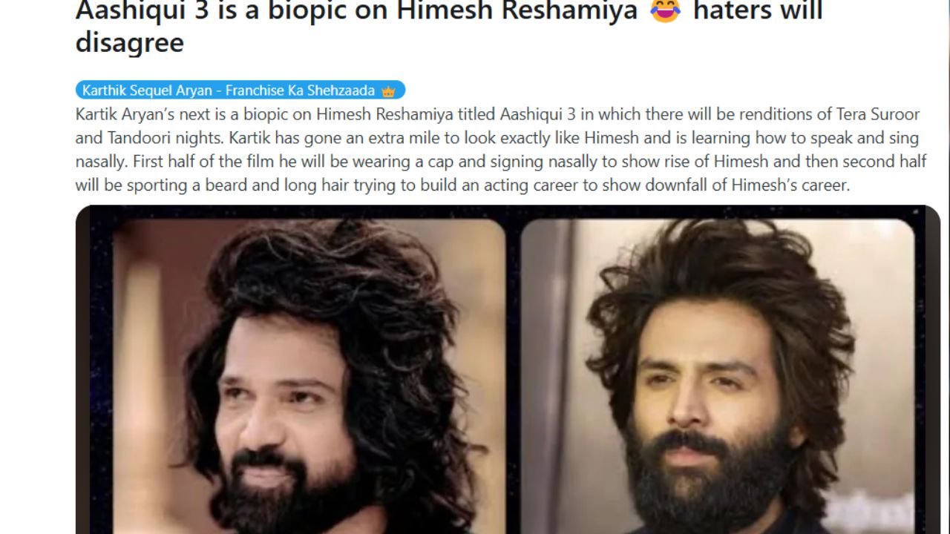Click 'Tera Suroor' in the post body
Image resolution: width=950 pixels, height=534 pixels.
(x=875, y=115)
